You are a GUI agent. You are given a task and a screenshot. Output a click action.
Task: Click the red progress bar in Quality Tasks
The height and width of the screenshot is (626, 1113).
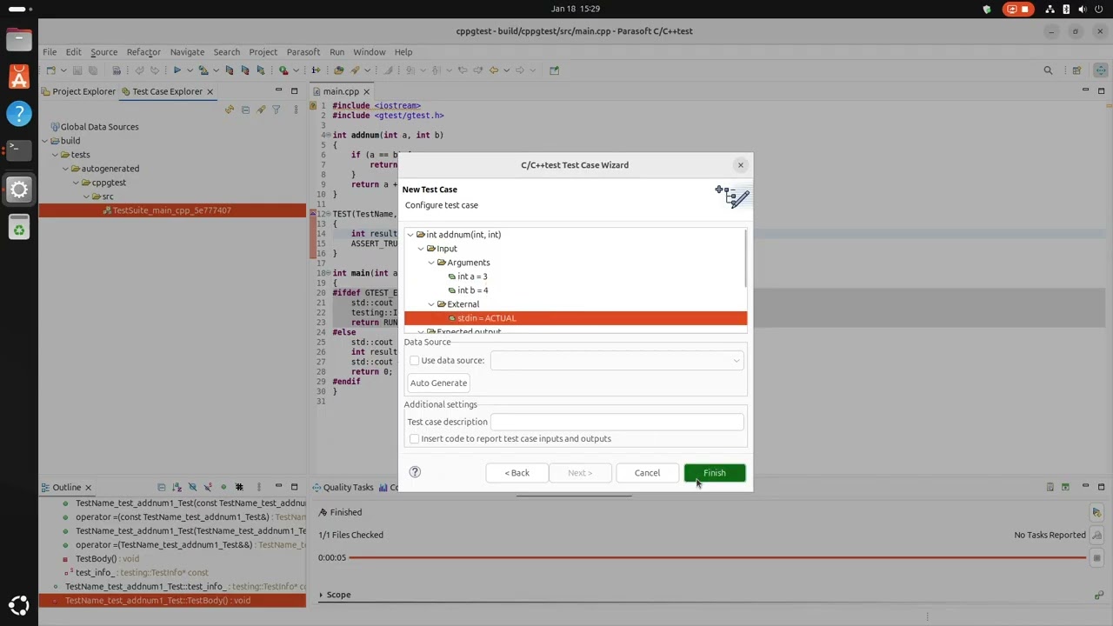tap(717, 557)
